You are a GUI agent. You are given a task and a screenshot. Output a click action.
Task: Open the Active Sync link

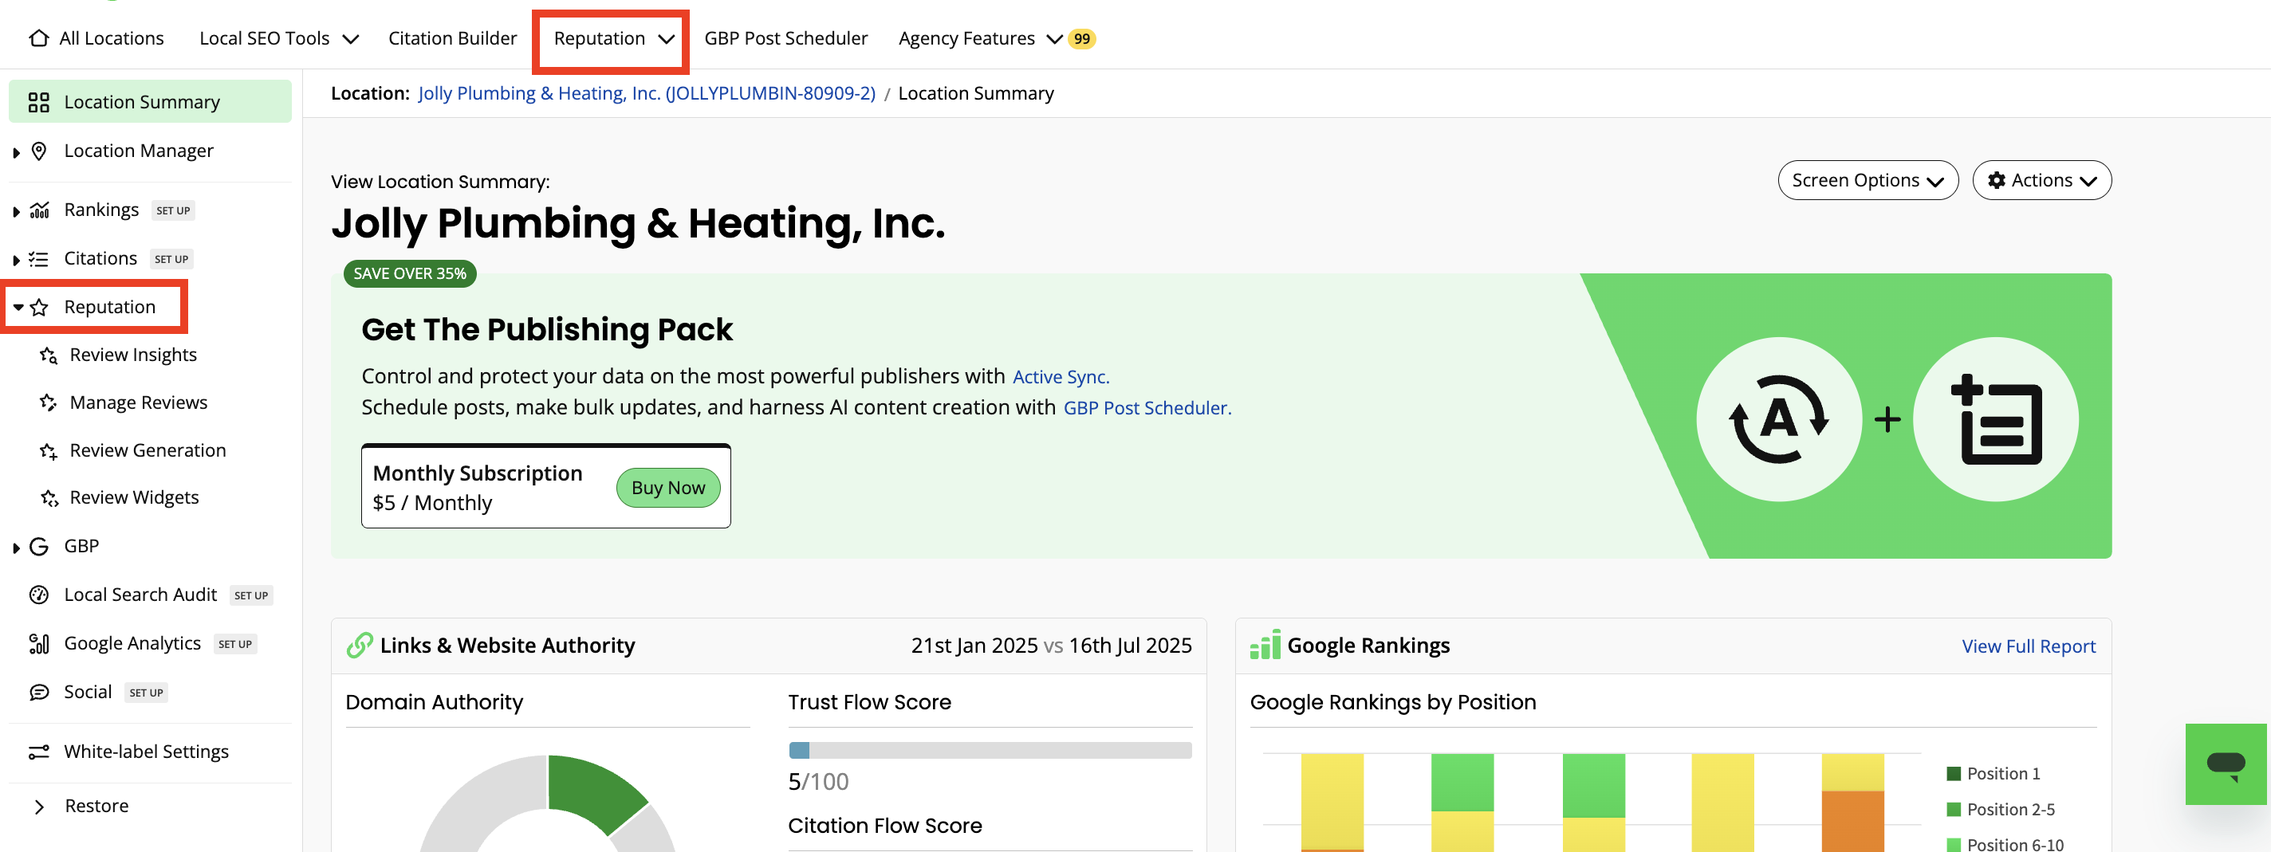(1061, 376)
